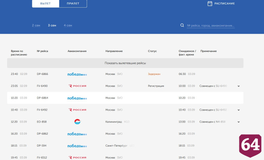
Task: Click the Направление column header
Action: point(114,51)
